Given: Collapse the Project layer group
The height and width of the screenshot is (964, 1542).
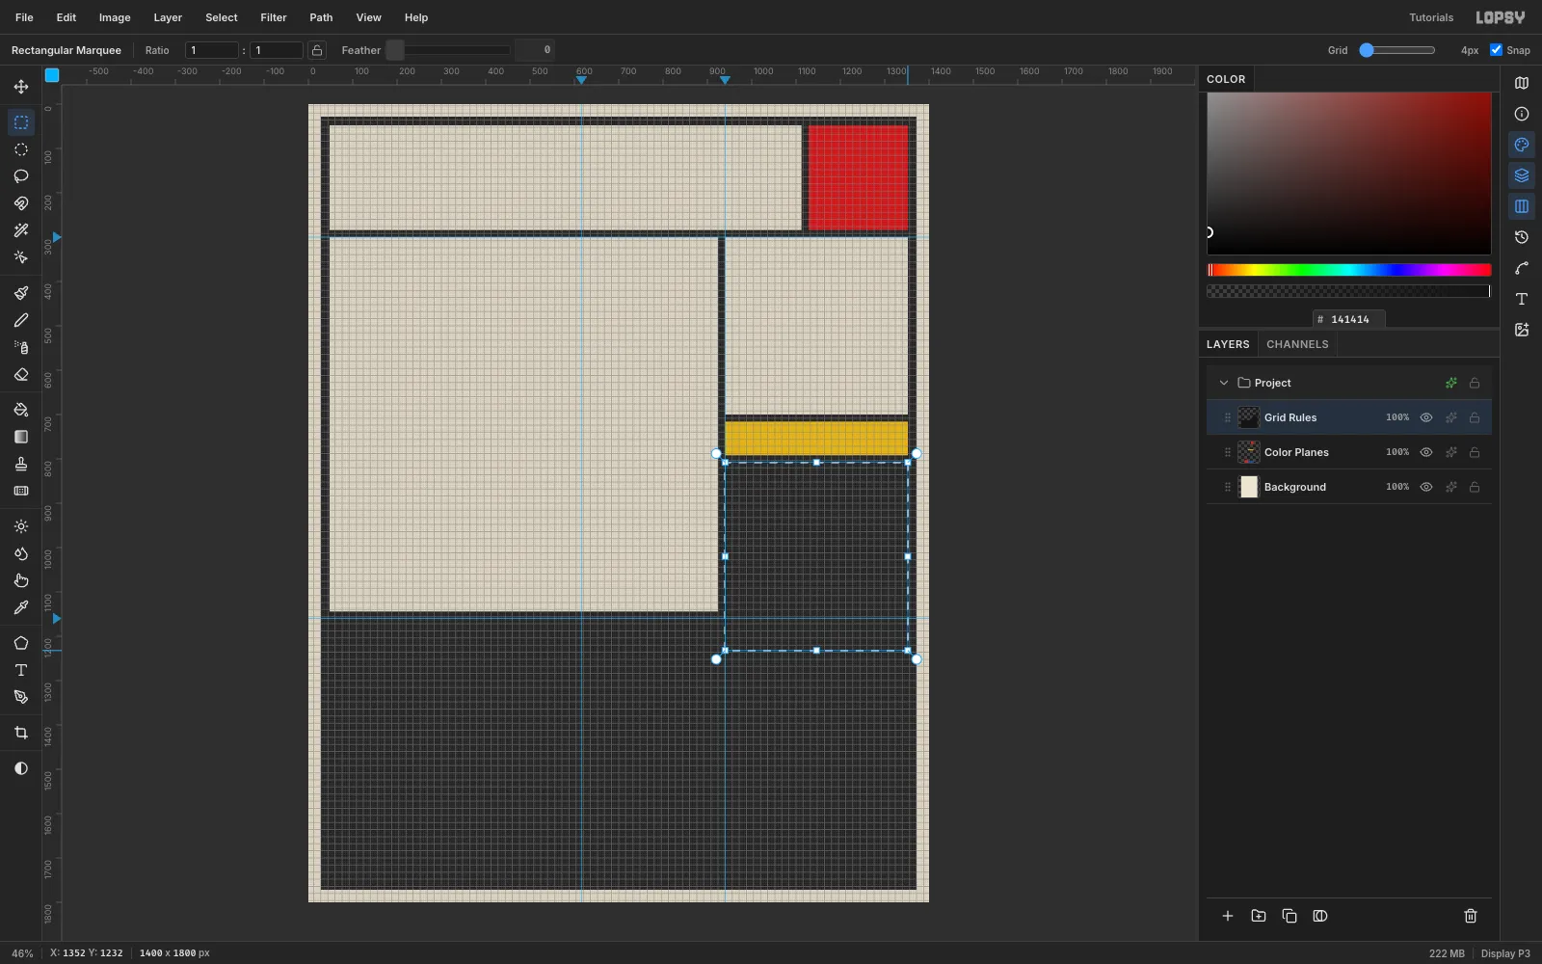Looking at the screenshot, I should pos(1224,383).
